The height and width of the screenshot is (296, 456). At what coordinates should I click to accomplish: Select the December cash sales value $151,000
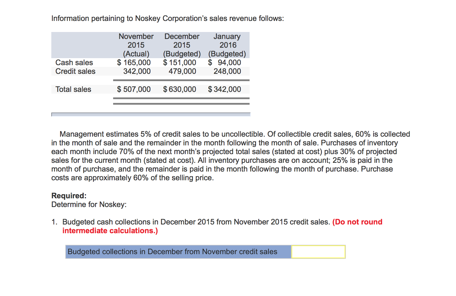click(180, 63)
